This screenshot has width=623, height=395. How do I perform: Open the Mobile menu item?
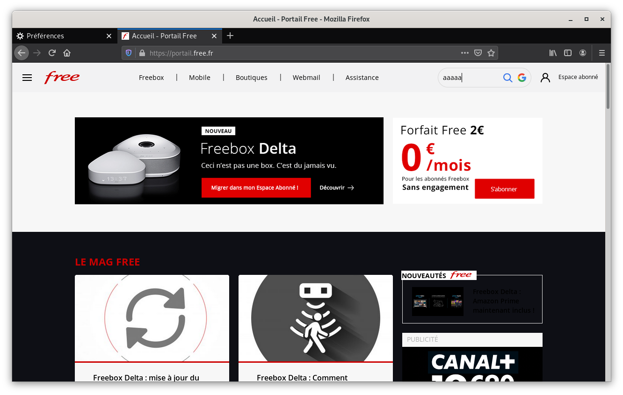click(200, 78)
